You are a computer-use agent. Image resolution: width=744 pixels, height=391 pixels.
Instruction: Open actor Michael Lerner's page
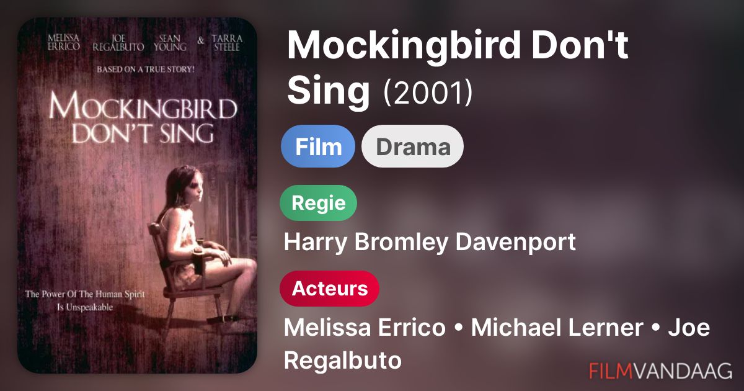[557, 328]
